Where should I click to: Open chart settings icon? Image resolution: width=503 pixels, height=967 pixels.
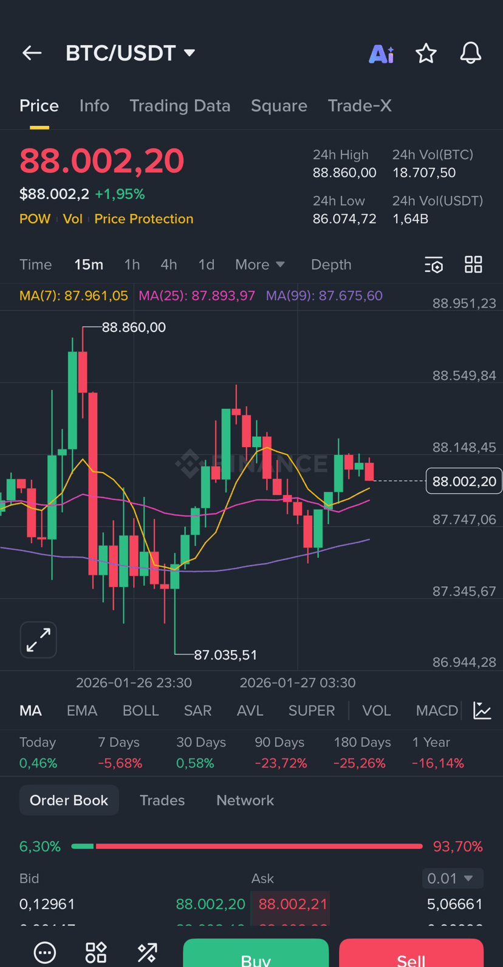(x=434, y=265)
